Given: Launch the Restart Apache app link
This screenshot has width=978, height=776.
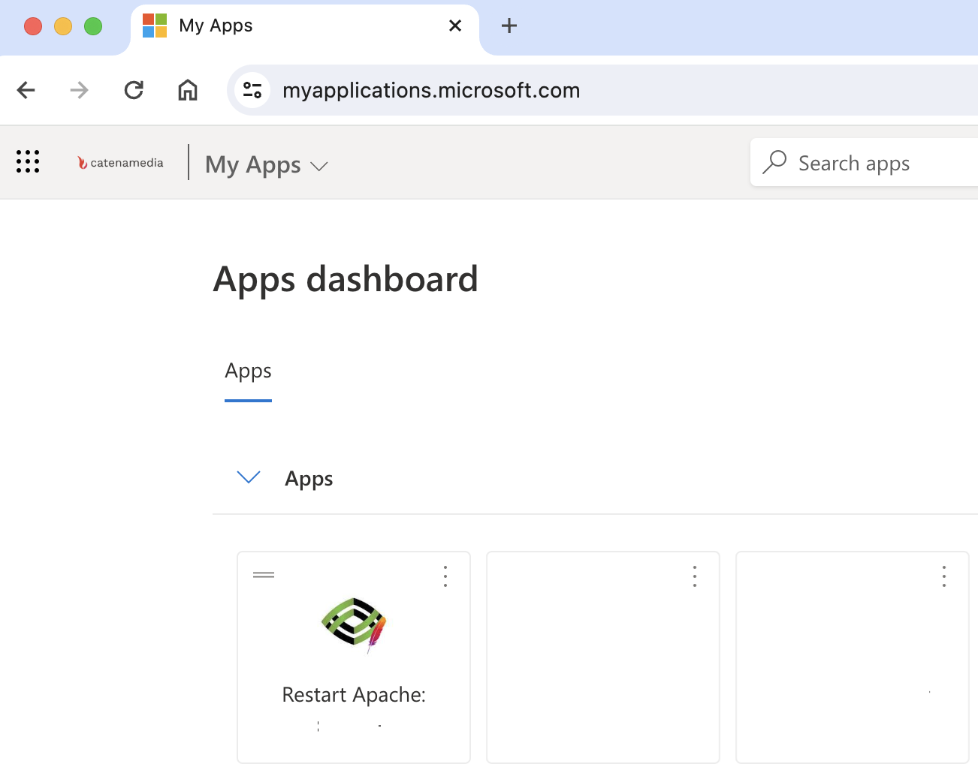Looking at the screenshot, I should point(354,695).
